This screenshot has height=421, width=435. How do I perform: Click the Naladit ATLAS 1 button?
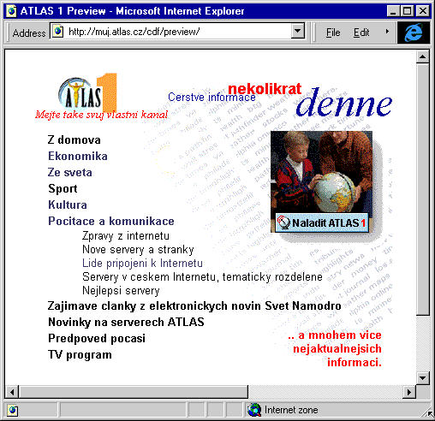tap(322, 222)
